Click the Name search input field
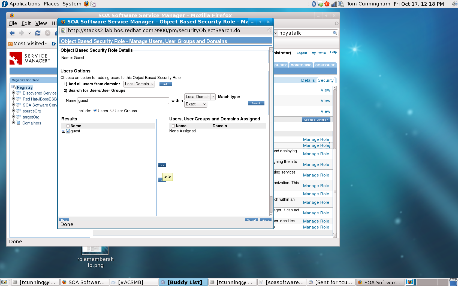This screenshot has width=458, height=286. click(123, 101)
